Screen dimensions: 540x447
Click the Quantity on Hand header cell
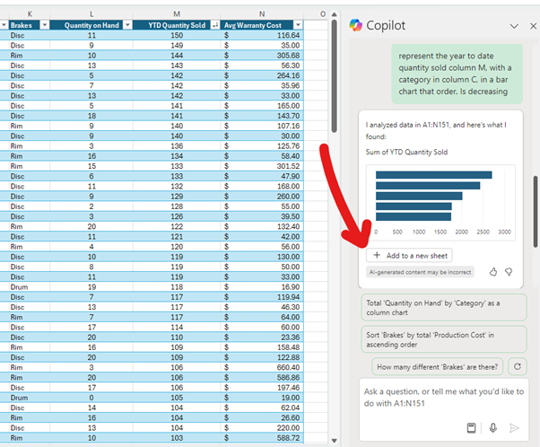[91, 25]
